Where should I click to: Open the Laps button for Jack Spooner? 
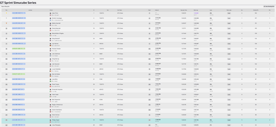pos(229,64)
